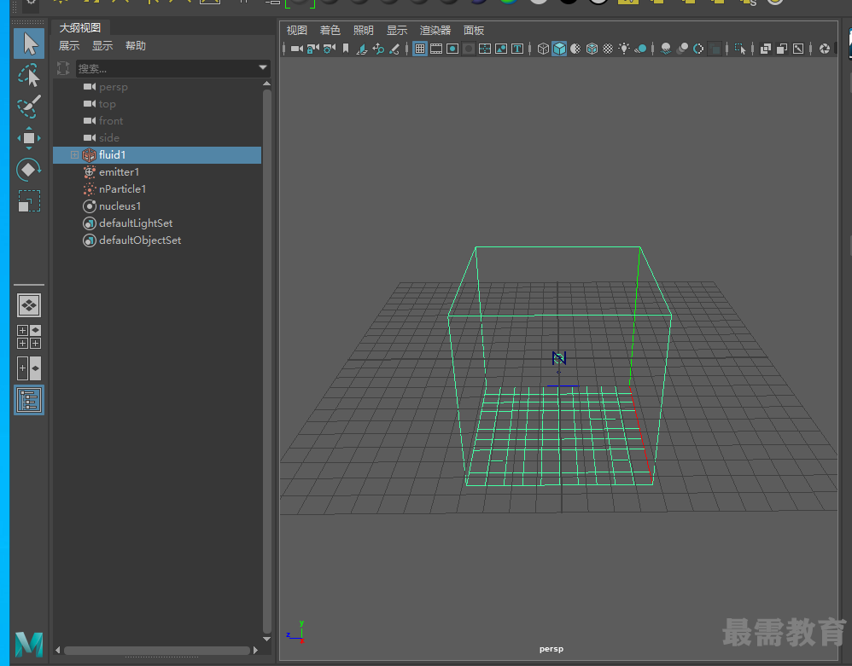Toggle the viewport Grid display
Screen dimensions: 852x666
pyautogui.click(x=420, y=49)
